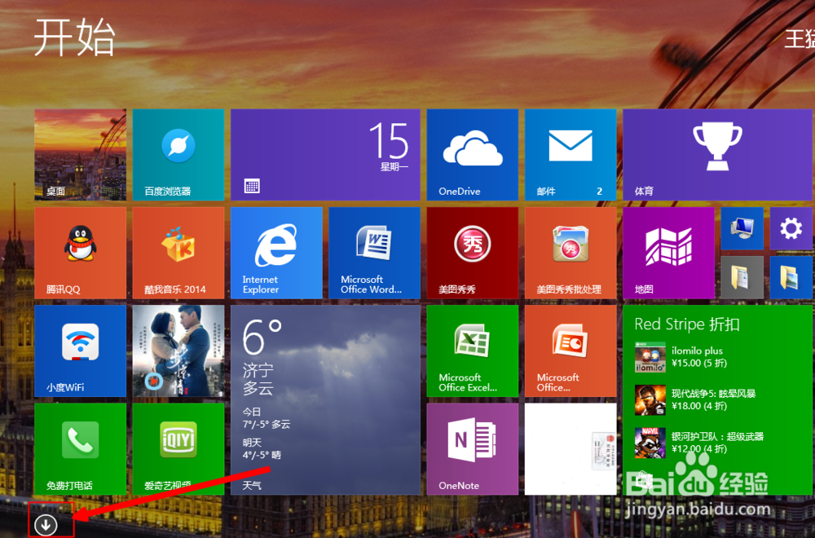The image size is (815, 538).
Task: Expand the all apps view with down arrow
Action: (47, 525)
